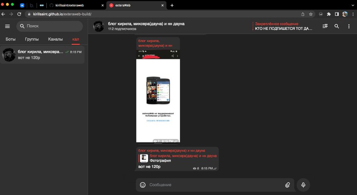Open the emoji picker smiley icon
The width and height of the screenshot is (357, 195).
(143, 185)
